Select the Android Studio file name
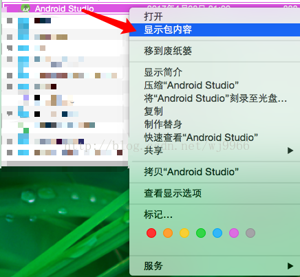This screenshot has width=300, height=277. pyautogui.click(x=65, y=9)
